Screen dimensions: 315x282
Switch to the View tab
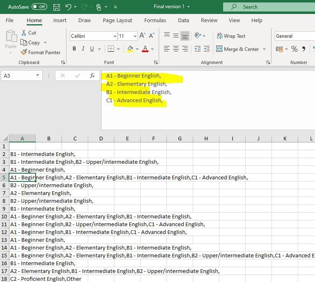tap(234, 20)
